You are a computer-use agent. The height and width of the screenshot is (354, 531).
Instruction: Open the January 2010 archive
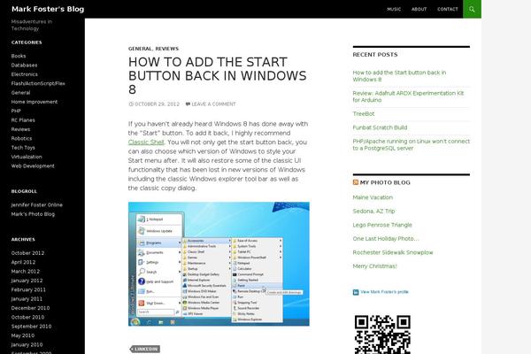pos(27,344)
